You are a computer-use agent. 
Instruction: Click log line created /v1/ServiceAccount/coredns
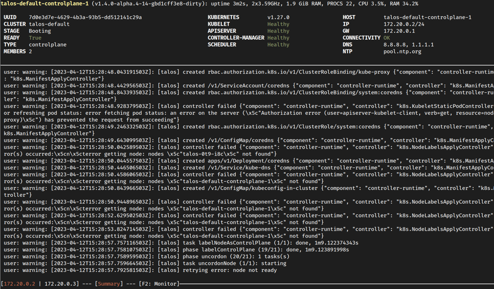pos(249,86)
